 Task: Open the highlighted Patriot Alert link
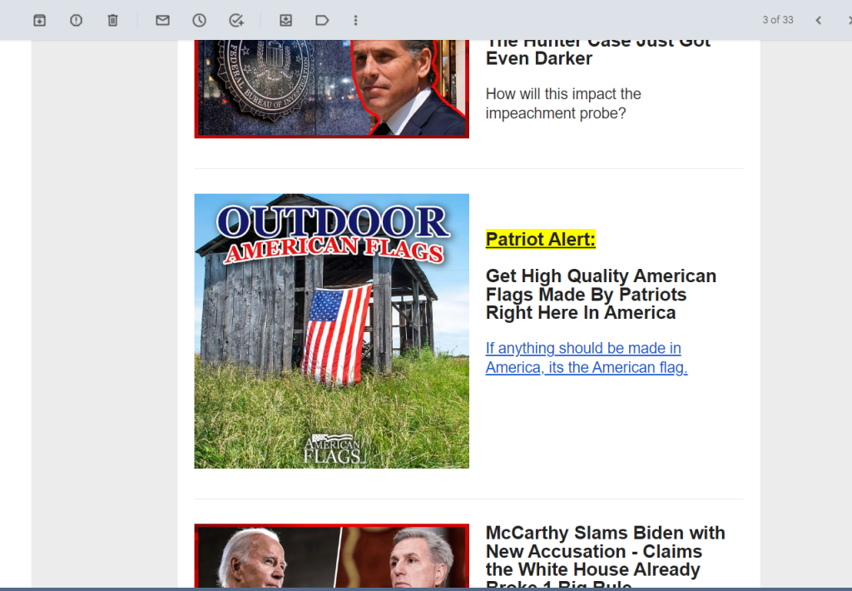(x=540, y=239)
